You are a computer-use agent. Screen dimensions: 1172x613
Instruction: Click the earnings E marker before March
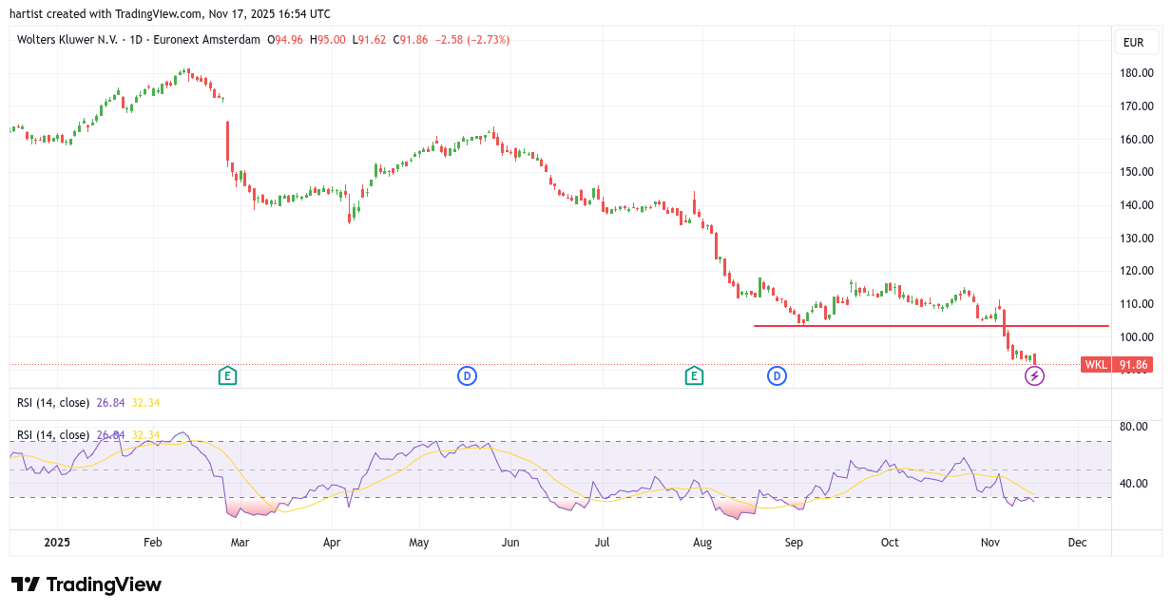point(227,375)
